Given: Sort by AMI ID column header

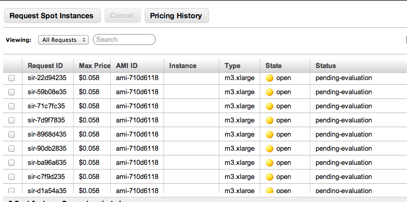Looking at the screenshot, I should coord(137,65).
